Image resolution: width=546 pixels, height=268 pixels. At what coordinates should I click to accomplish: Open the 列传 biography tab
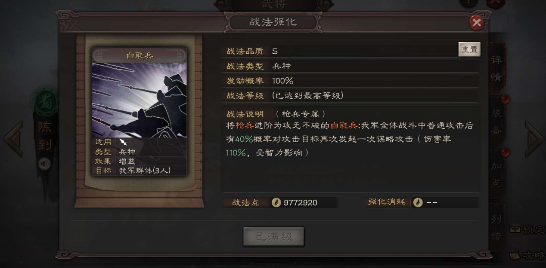pyautogui.click(x=496, y=227)
